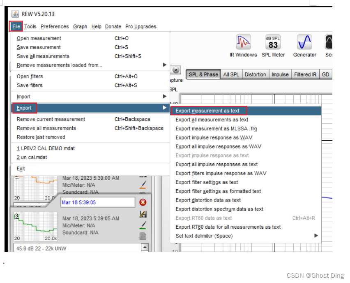Open the Pro Upgrades menu

[x=140, y=26]
